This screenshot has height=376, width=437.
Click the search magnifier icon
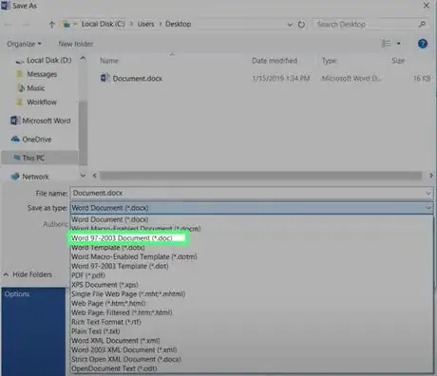coord(422,24)
